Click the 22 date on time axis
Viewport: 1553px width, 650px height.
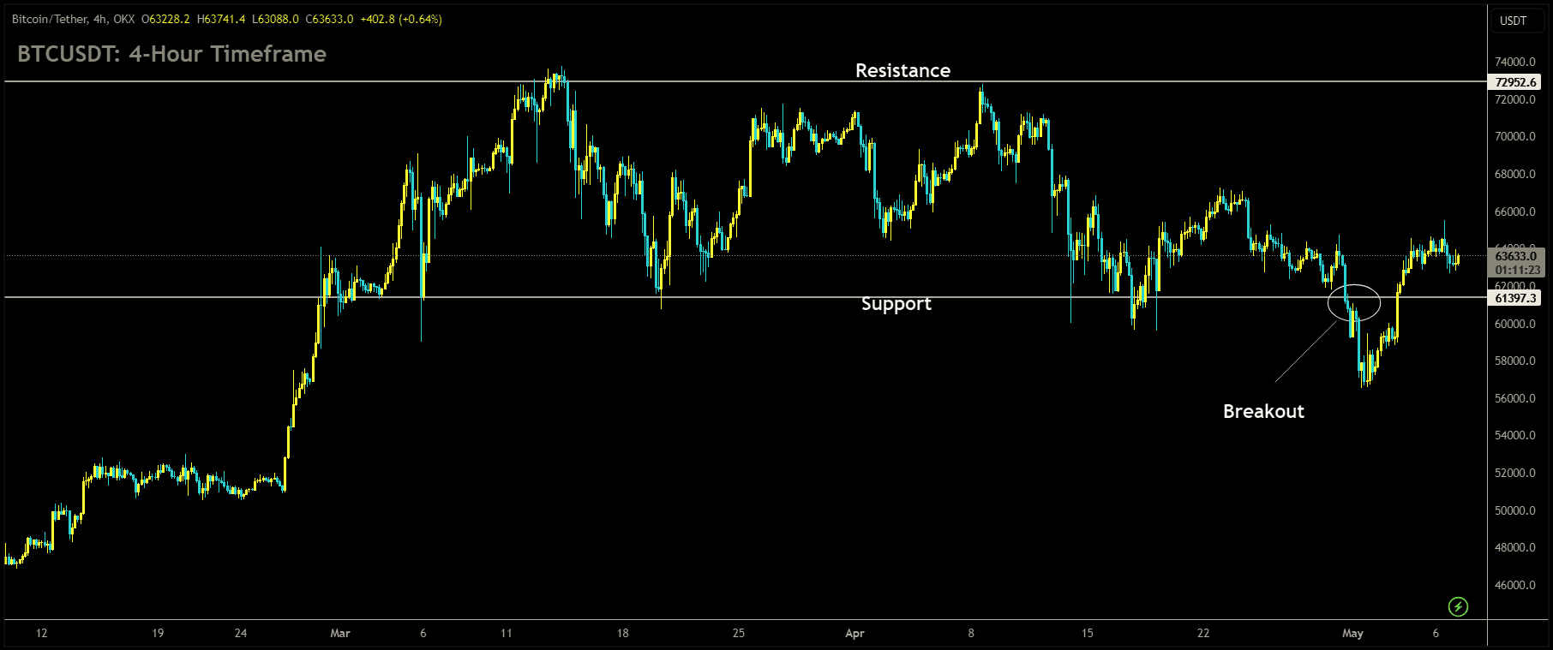click(x=1203, y=634)
